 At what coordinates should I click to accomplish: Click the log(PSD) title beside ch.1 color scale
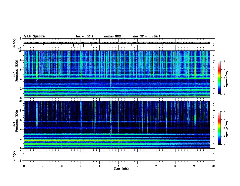[227, 79]
